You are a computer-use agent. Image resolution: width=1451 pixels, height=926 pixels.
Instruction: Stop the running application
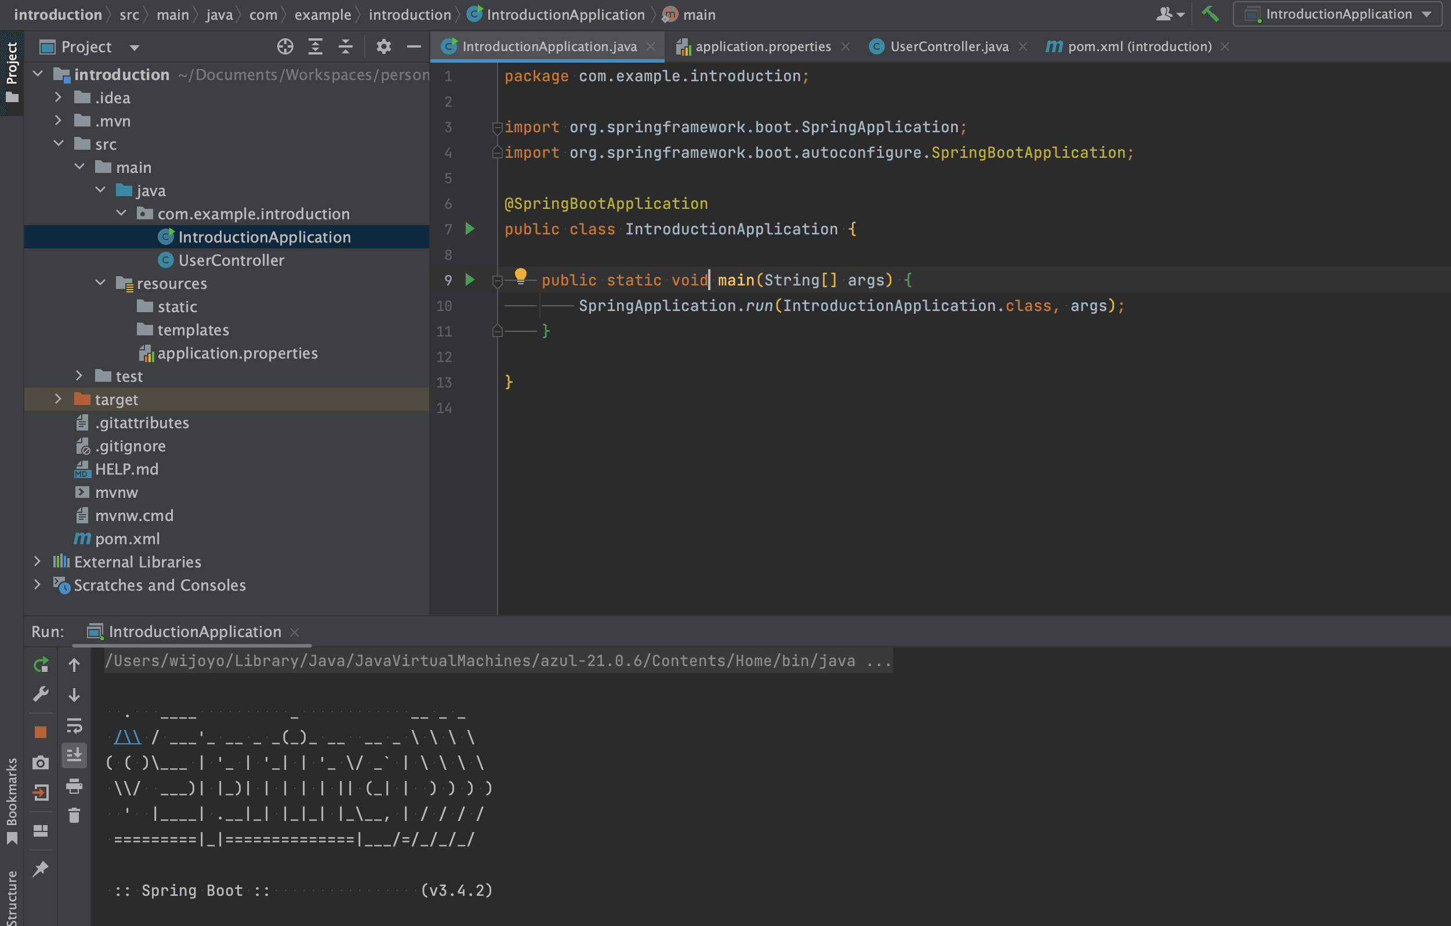click(41, 732)
